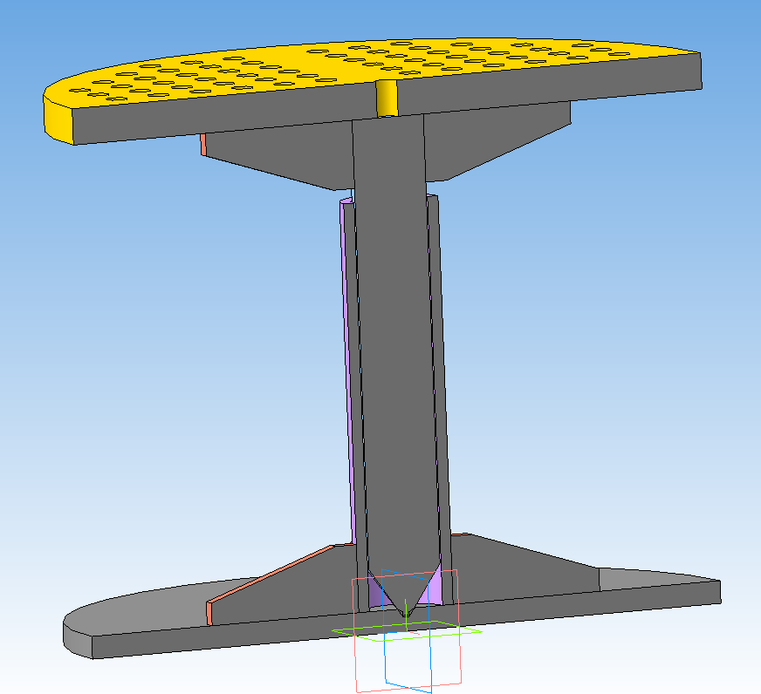Select the gray central shaft section face

(398, 339)
